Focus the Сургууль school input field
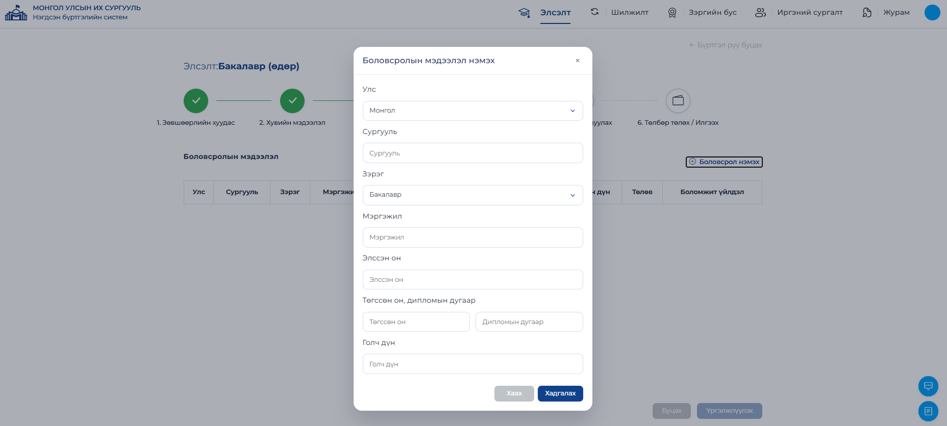This screenshot has width=947, height=426. [x=473, y=153]
